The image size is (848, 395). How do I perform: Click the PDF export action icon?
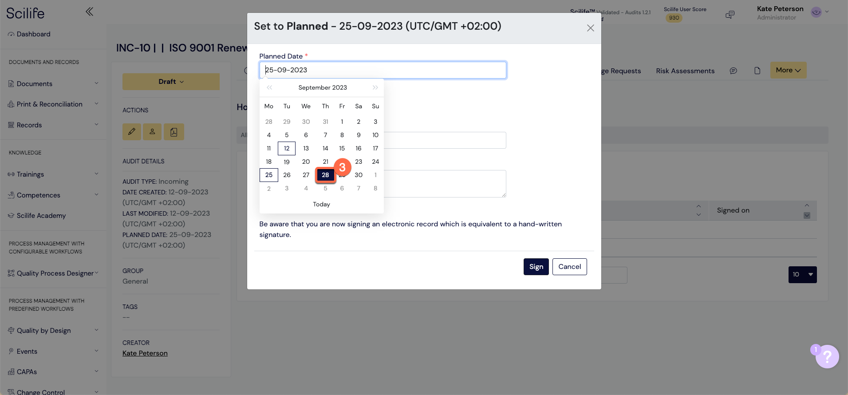pyautogui.click(x=174, y=132)
